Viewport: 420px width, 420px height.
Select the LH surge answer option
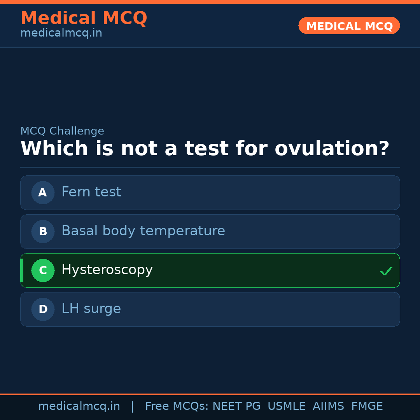tap(210, 309)
